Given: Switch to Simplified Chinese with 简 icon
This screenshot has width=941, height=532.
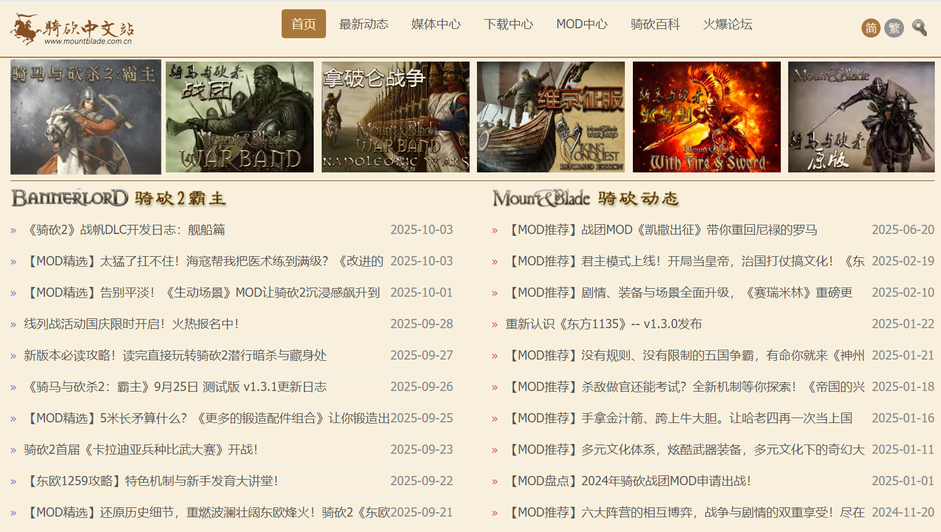Looking at the screenshot, I should tap(871, 28).
